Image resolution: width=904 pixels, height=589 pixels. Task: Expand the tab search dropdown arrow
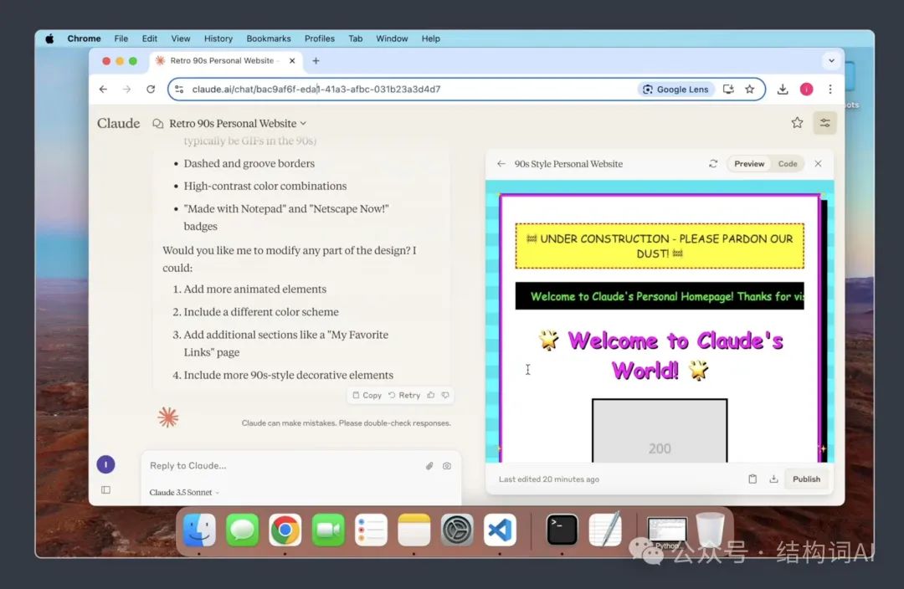(831, 60)
